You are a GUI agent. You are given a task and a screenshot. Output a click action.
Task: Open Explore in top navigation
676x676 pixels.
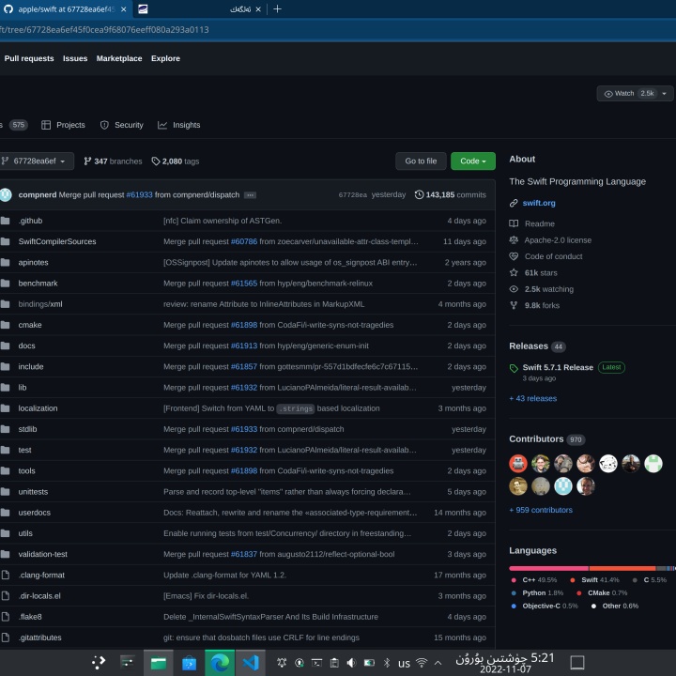tap(165, 58)
